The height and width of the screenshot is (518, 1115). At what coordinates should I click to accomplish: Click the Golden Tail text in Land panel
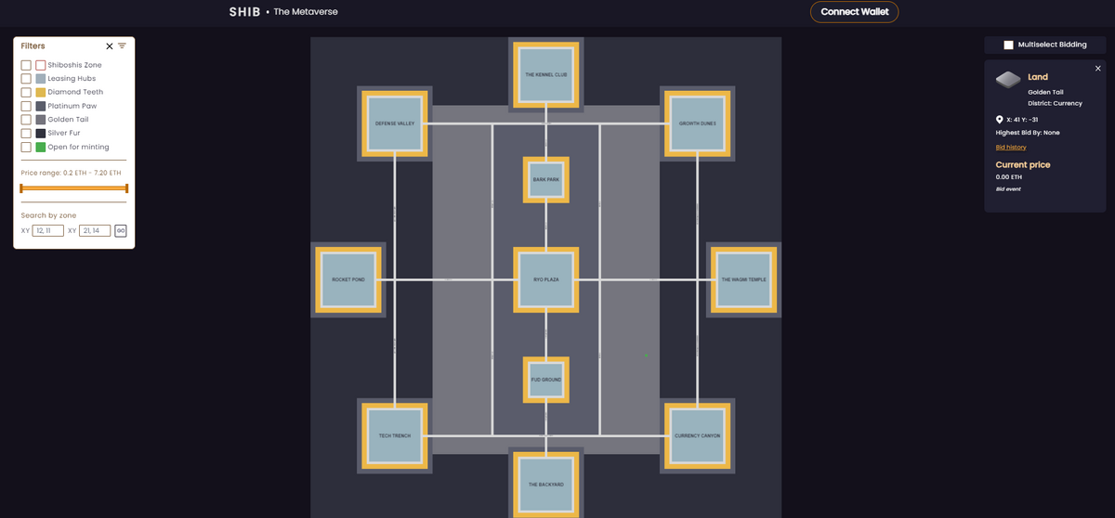[x=1045, y=92]
